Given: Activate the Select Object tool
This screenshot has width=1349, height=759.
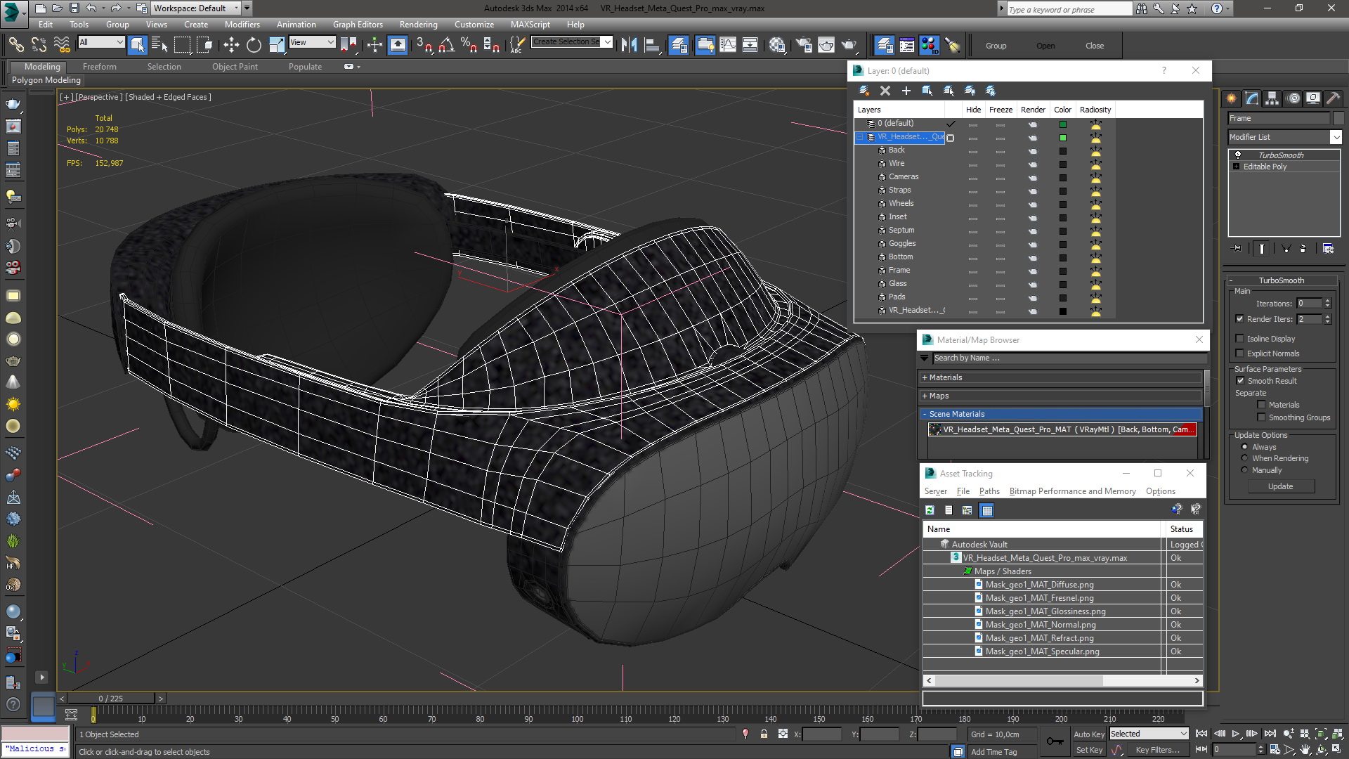Looking at the screenshot, I should (138, 46).
